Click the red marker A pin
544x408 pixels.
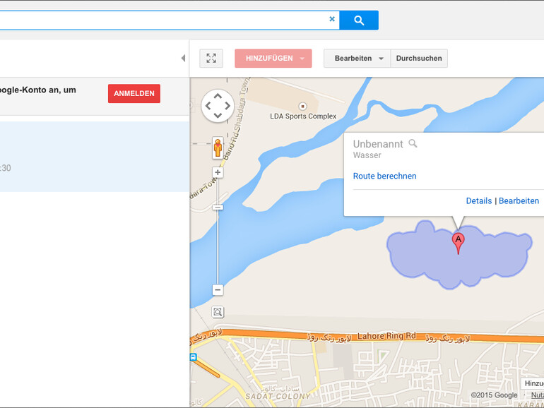click(459, 243)
